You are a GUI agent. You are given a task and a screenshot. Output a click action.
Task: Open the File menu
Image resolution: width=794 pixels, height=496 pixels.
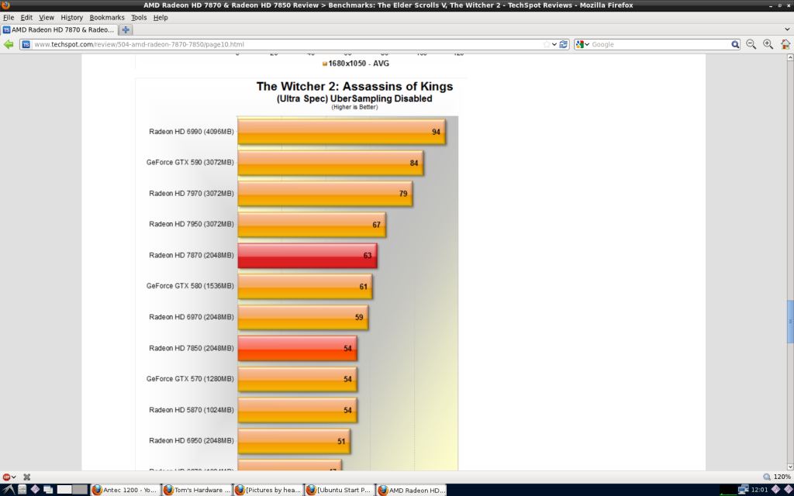point(9,17)
